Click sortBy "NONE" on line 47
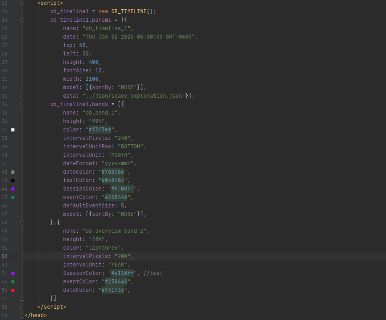The image size is (386, 320). tap(127, 214)
